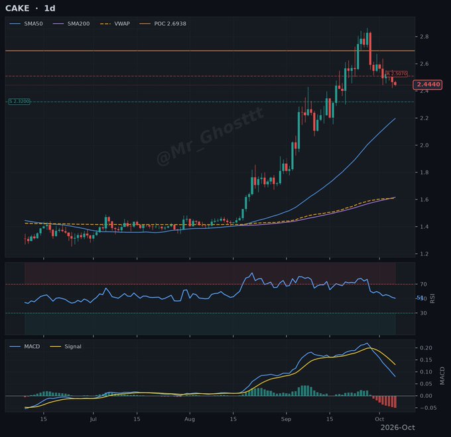This screenshot has width=451, height=437.
Task: Click the 2.2 price axis tick
Action: (424, 118)
